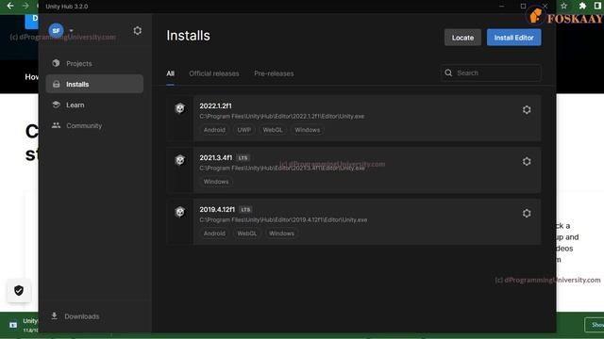Click the browser forward arrow
Screen dimensions: 604x339
tap(25, 6)
